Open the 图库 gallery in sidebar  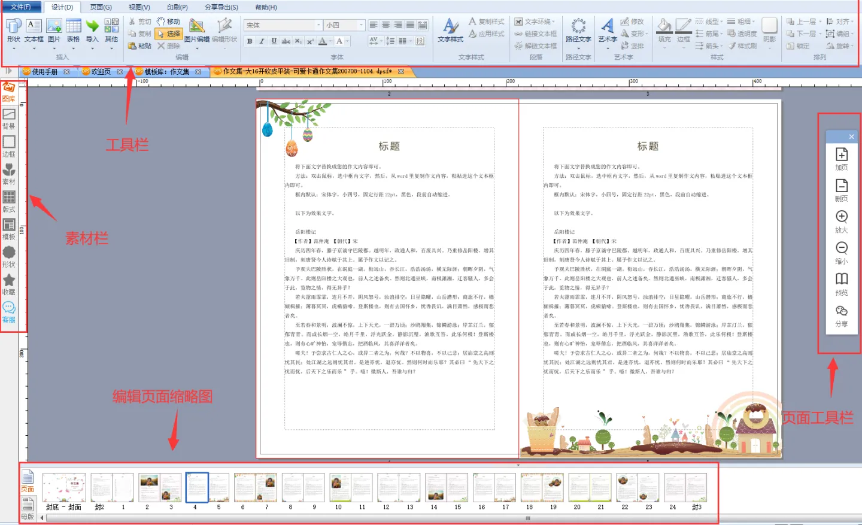pos(8,93)
